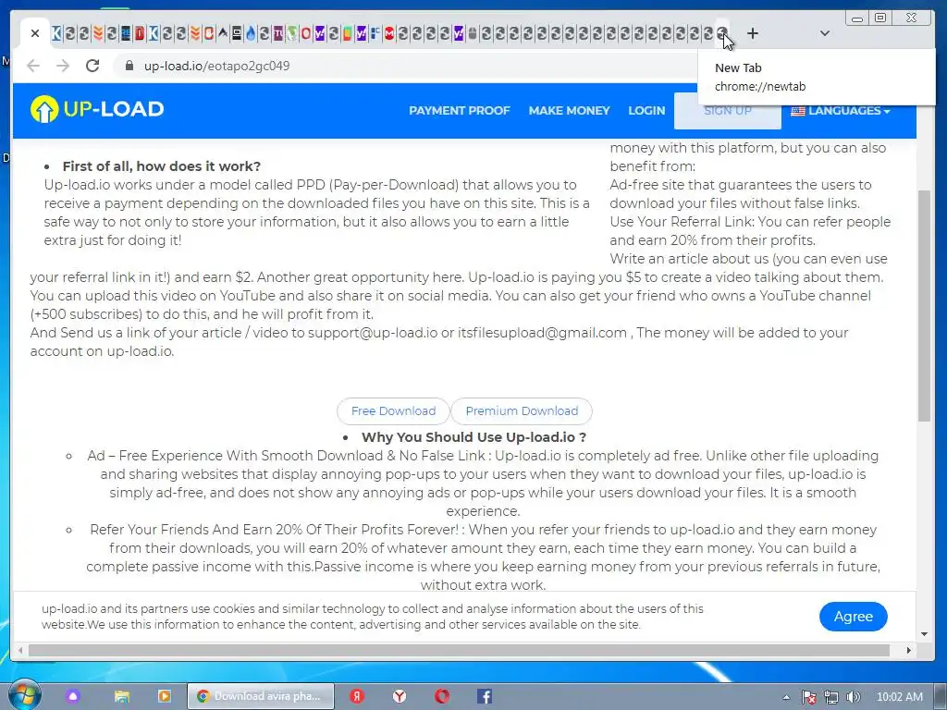Click the left arrow of horizontal scrollbar
Image resolution: width=947 pixels, height=710 pixels.
click(20, 650)
